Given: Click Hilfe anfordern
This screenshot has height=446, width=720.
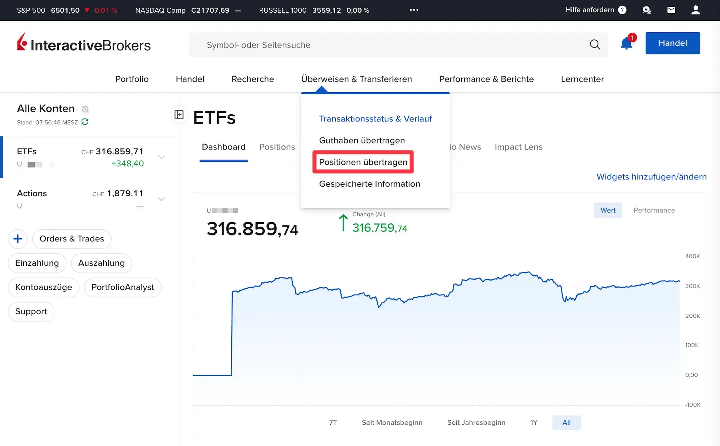Looking at the screenshot, I should [x=590, y=10].
